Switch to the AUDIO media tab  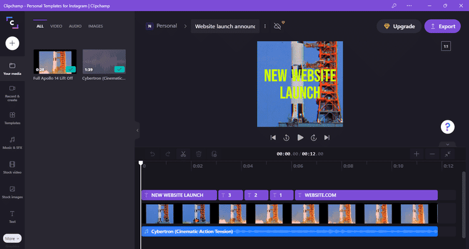point(75,26)
